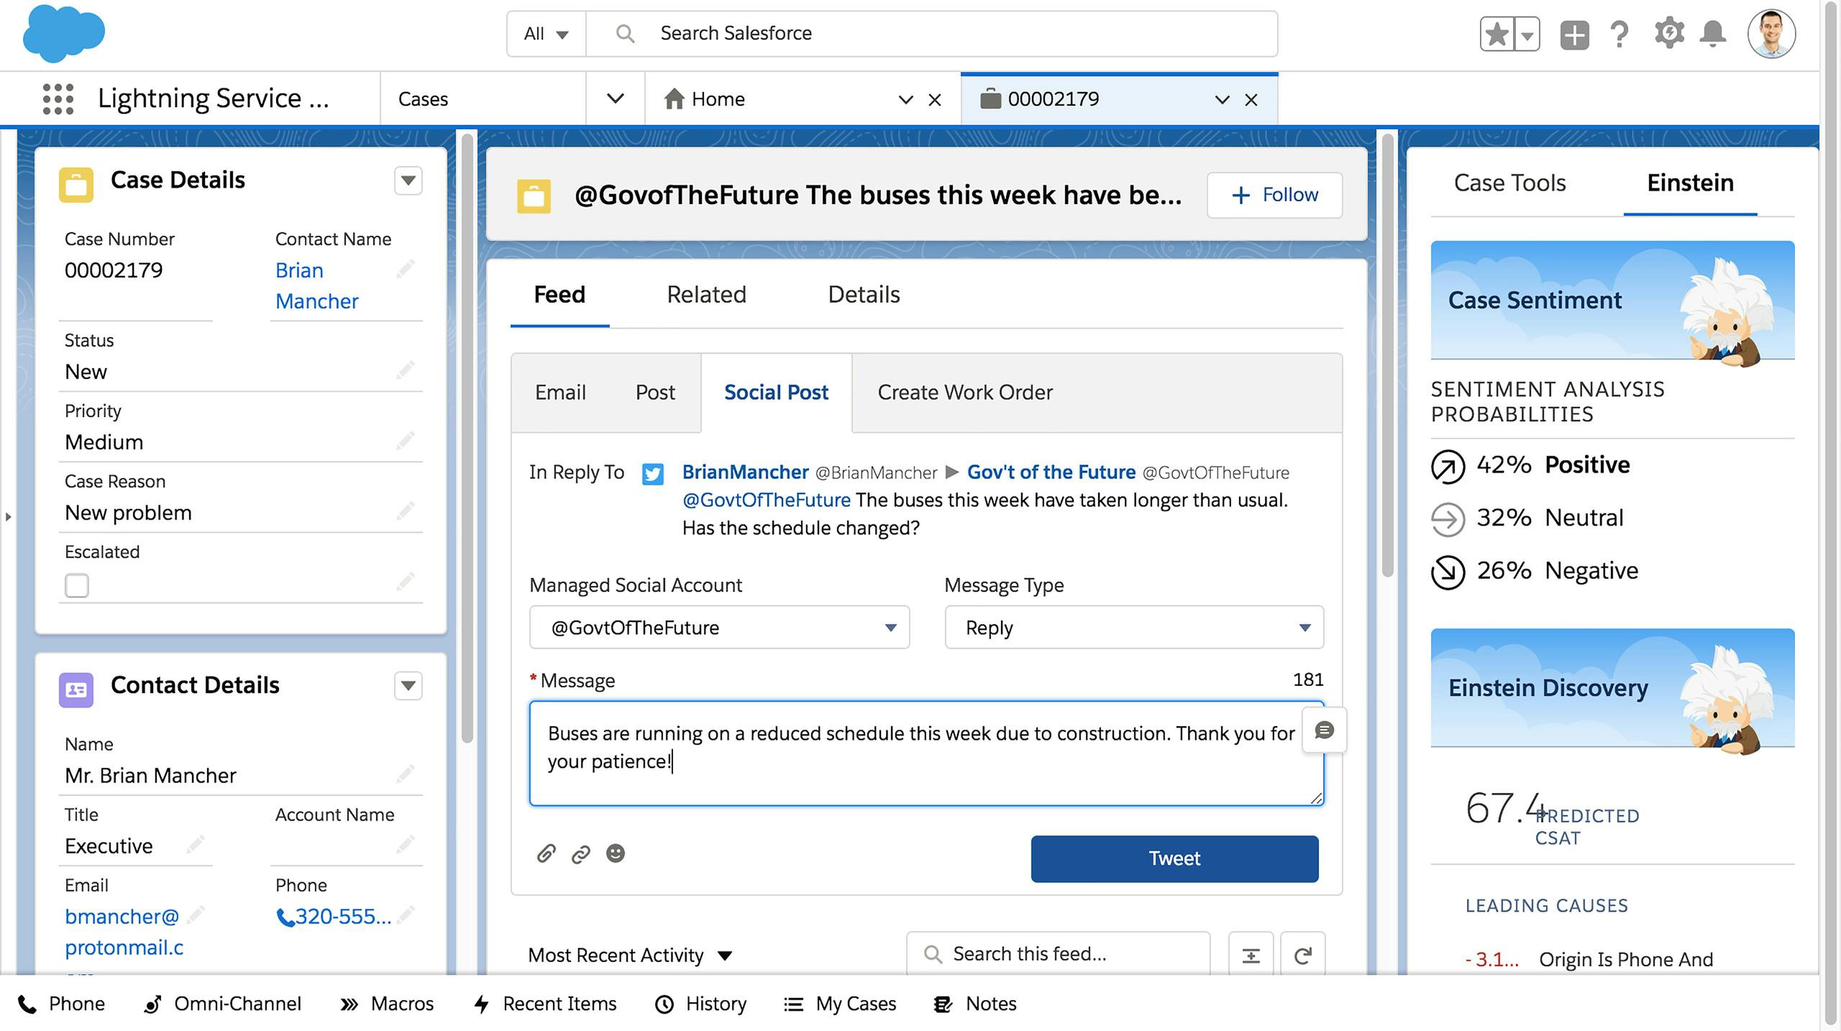Open the App Launcher grid icon

pos(58,98)
